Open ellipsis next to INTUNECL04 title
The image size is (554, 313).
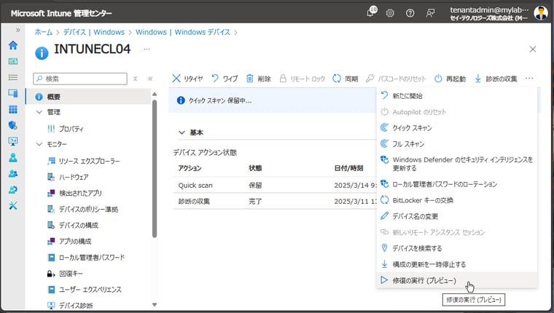pos(147,49)
